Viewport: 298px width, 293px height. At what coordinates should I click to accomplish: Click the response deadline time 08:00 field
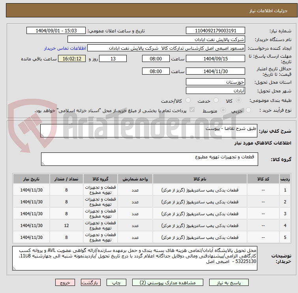pyautogui.click(x=156, y=58)
